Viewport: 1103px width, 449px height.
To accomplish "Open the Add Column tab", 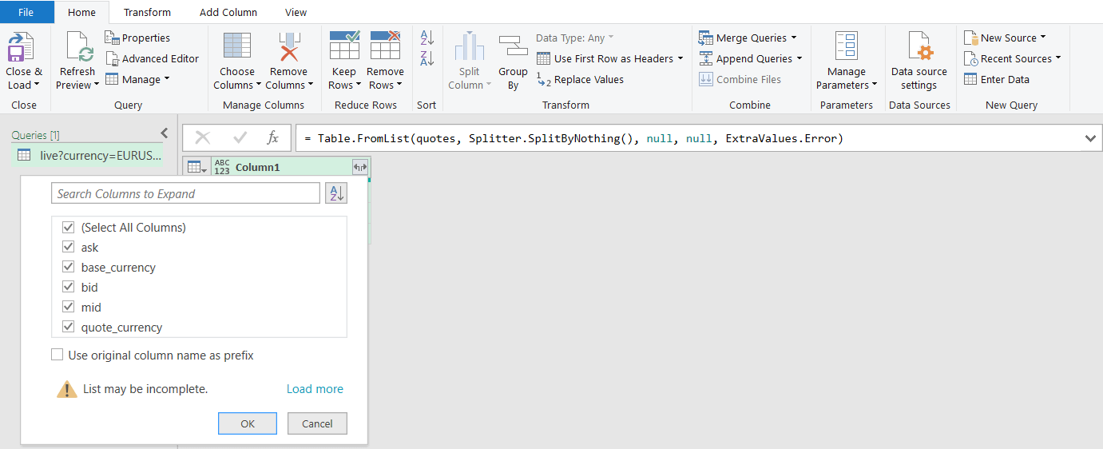I will [x=228, y=12].
